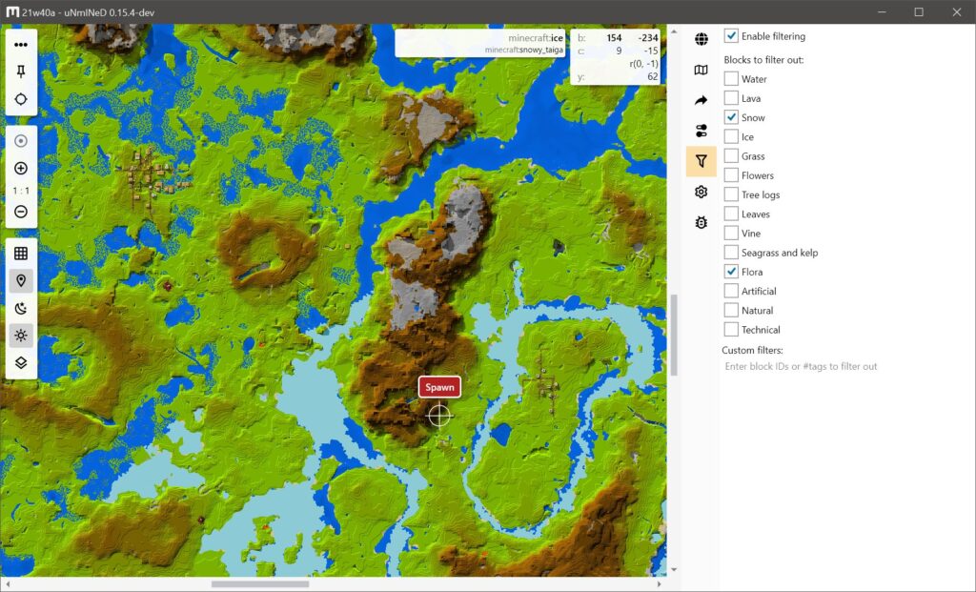
Task: Open the layers stack icon
Action: point(21,363)
